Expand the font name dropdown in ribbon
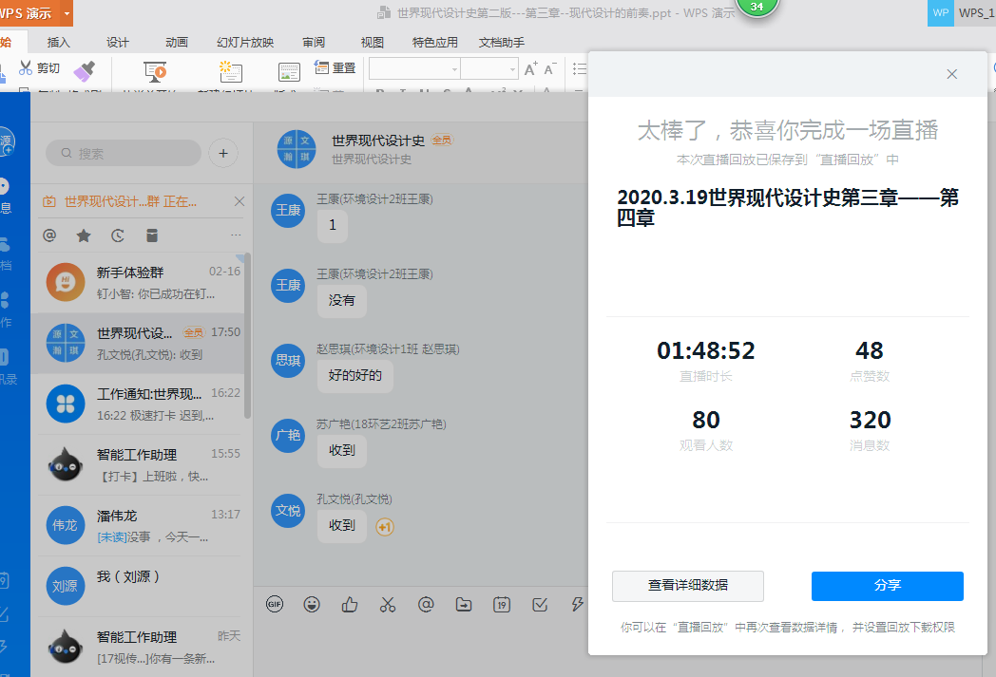 (453, 69)
